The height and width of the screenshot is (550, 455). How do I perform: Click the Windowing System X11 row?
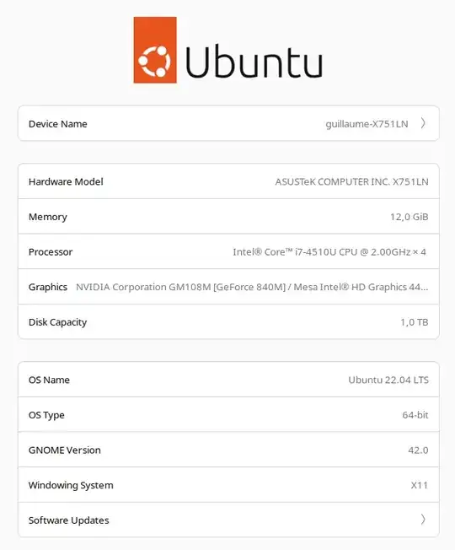pyautogui.click(x=228, y=485)
